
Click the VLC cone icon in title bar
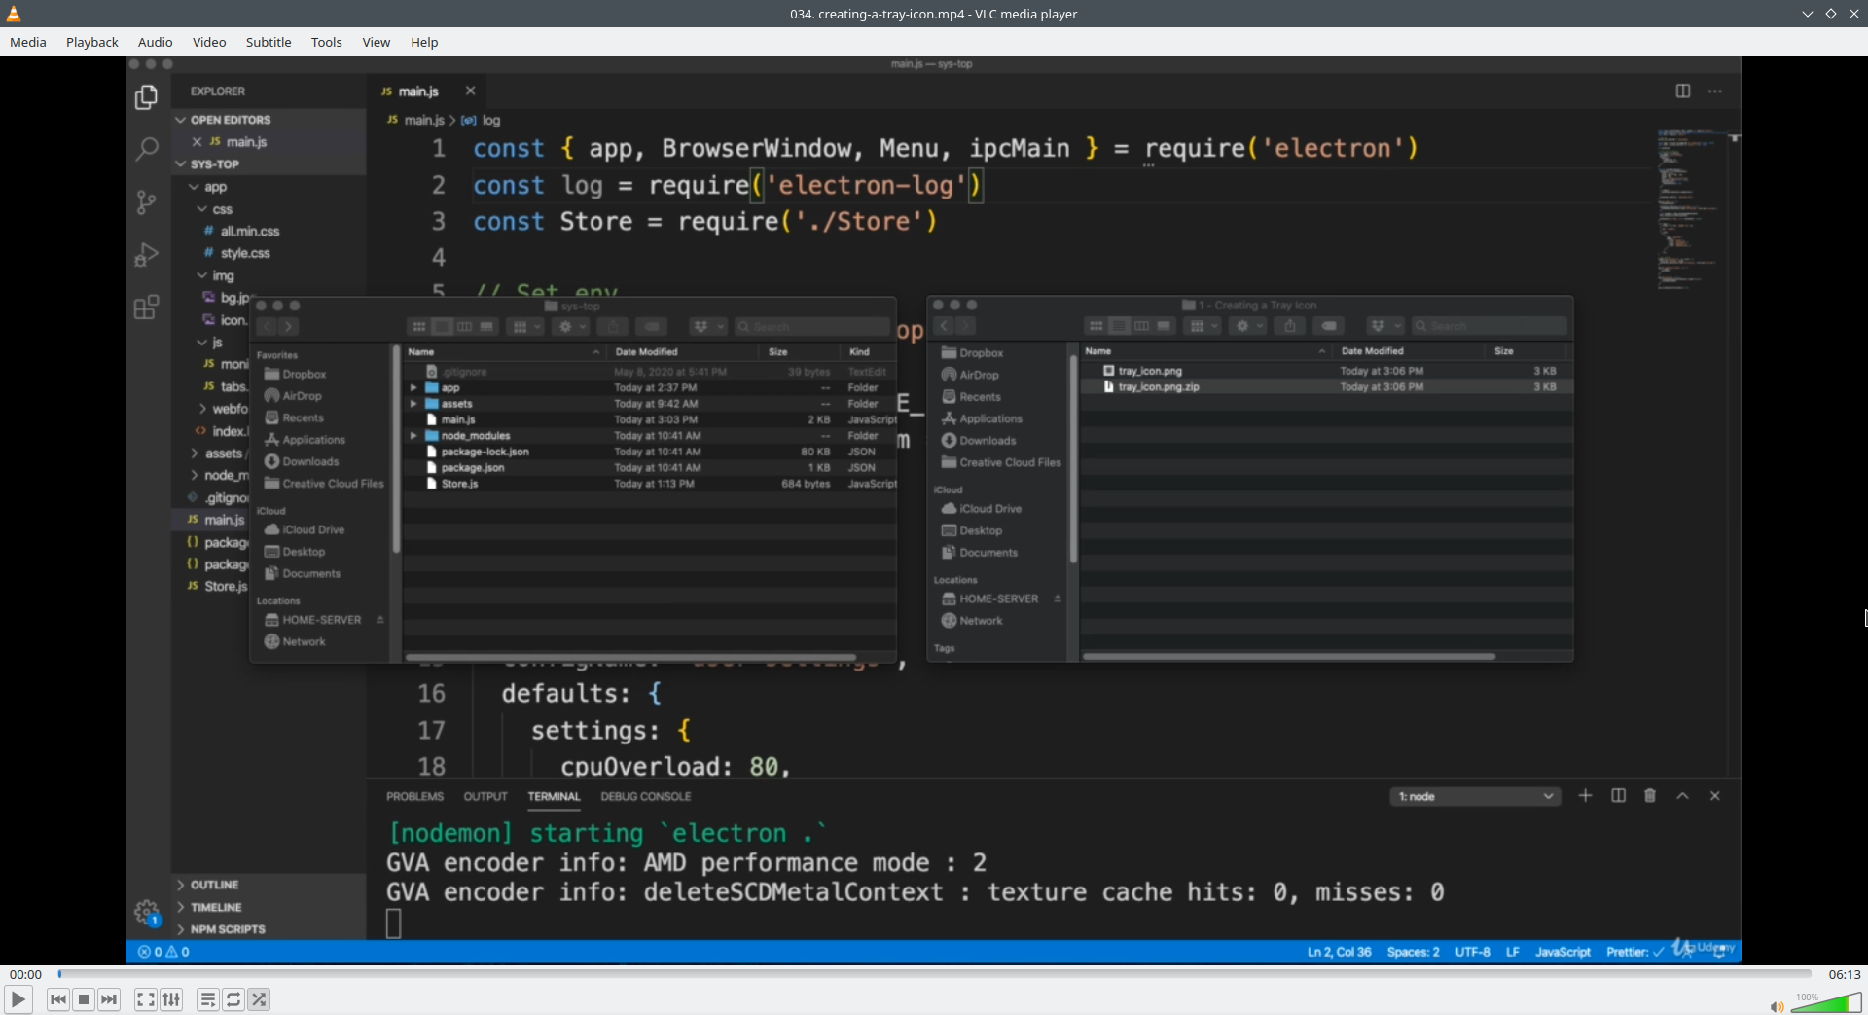tap(14, 14)
